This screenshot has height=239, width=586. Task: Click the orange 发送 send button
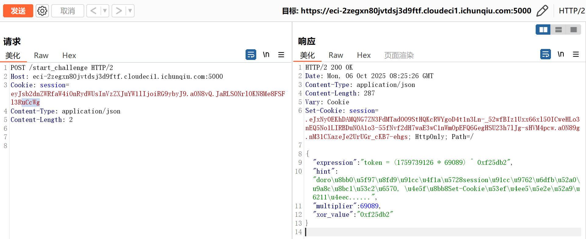[18, 11]
